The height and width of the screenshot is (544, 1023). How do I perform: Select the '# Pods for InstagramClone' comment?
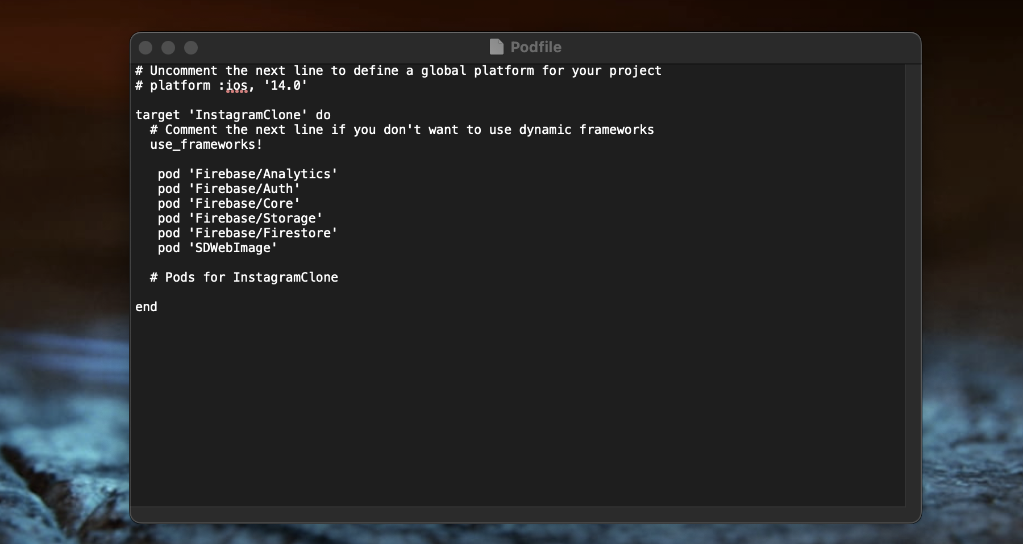point(244,278)
